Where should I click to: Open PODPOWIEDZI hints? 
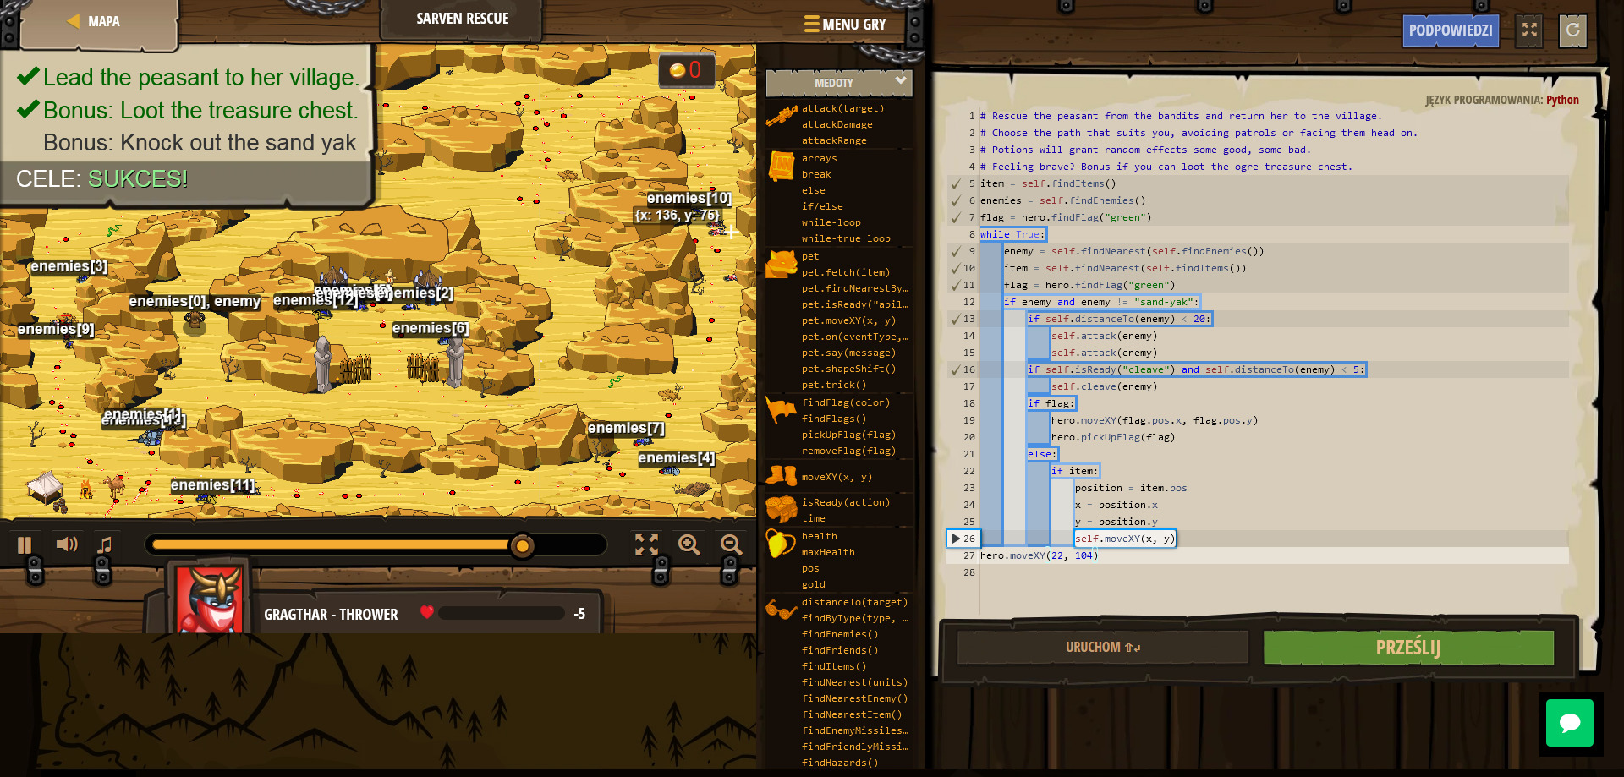1450,30
